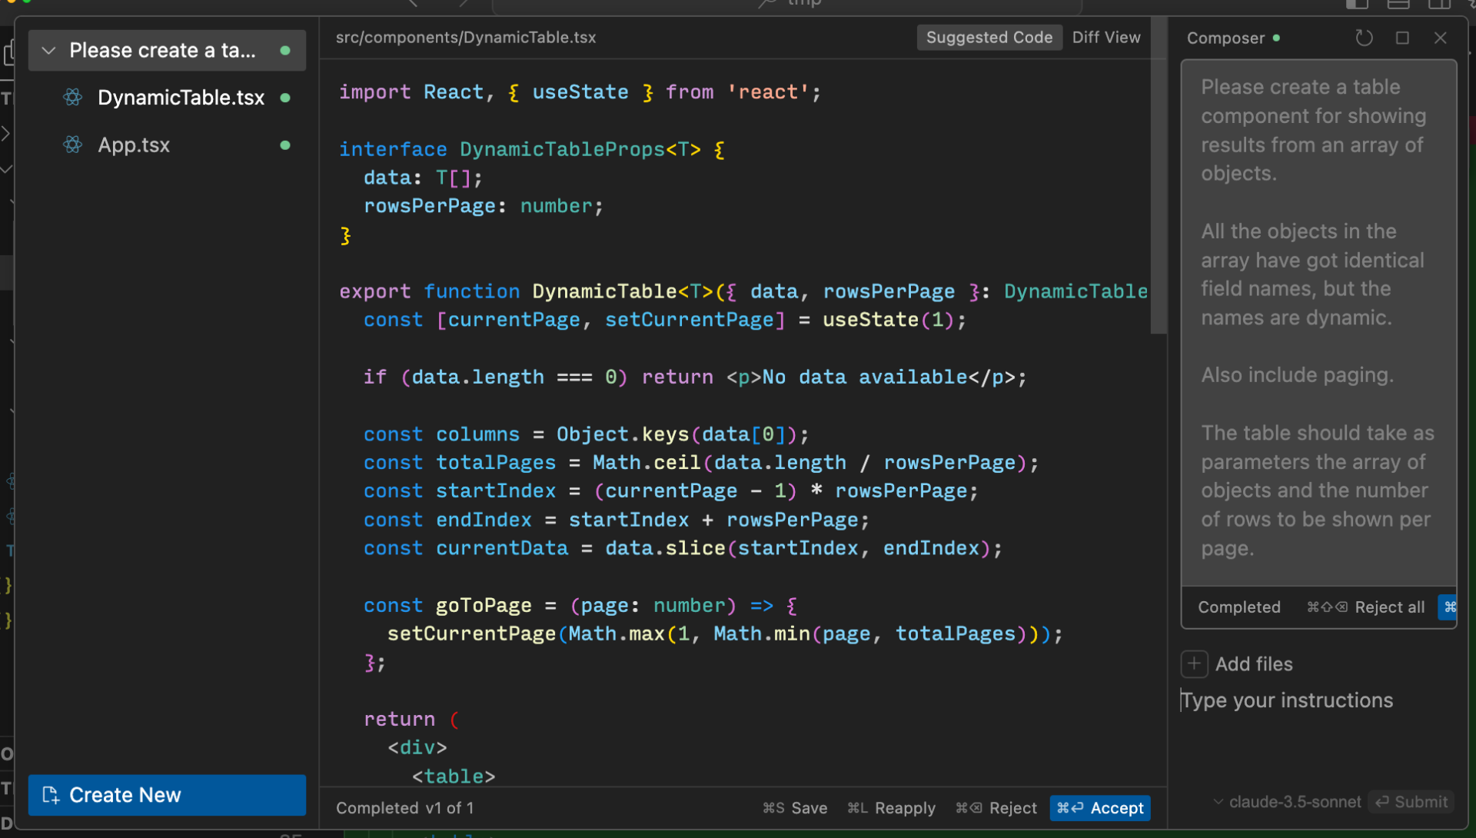Collapse the 'Please create a ta...' group chevron
The image size is (1476, 838).
tap(48, 51)
